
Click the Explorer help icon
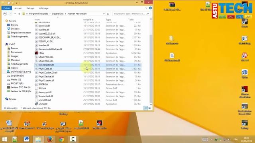(x=151, y=8)
